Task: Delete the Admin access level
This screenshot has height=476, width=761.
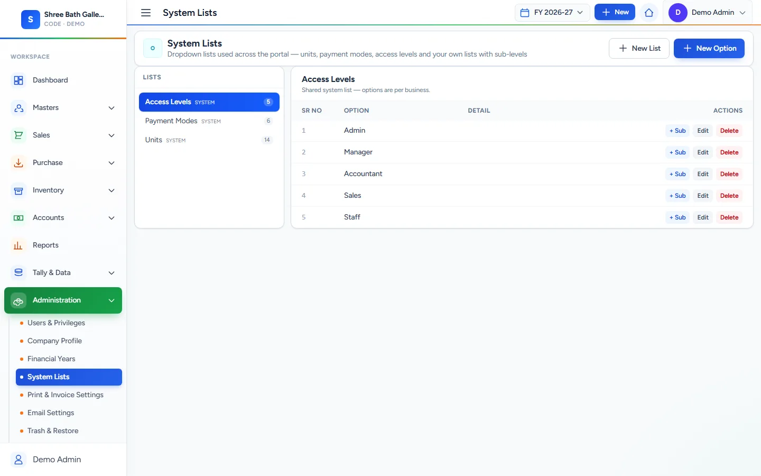Action: click(729, 131)
